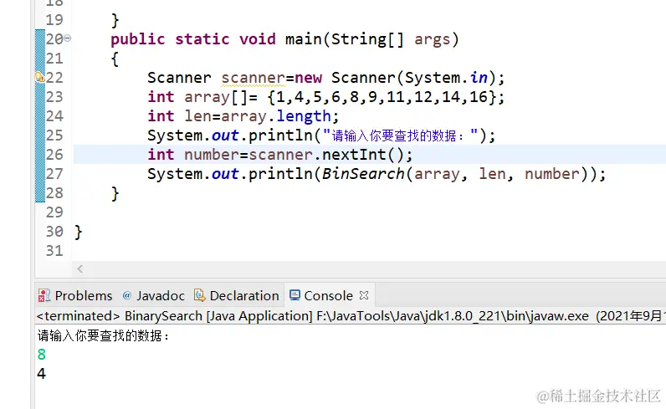The width and height of the screenshot is (666, 409).
Task: Click the console input value 8
Action: coord(41,354)
